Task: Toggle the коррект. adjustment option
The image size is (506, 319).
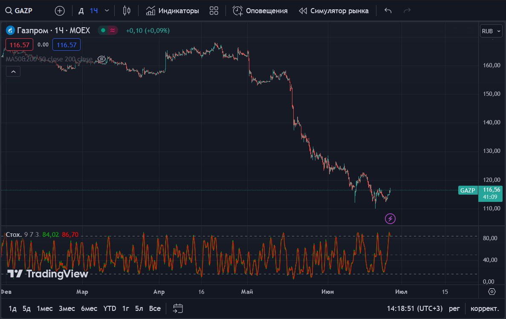Action: (x=485, y=309)
